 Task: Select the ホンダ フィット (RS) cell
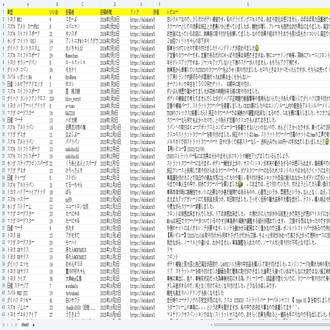point(28,41)
